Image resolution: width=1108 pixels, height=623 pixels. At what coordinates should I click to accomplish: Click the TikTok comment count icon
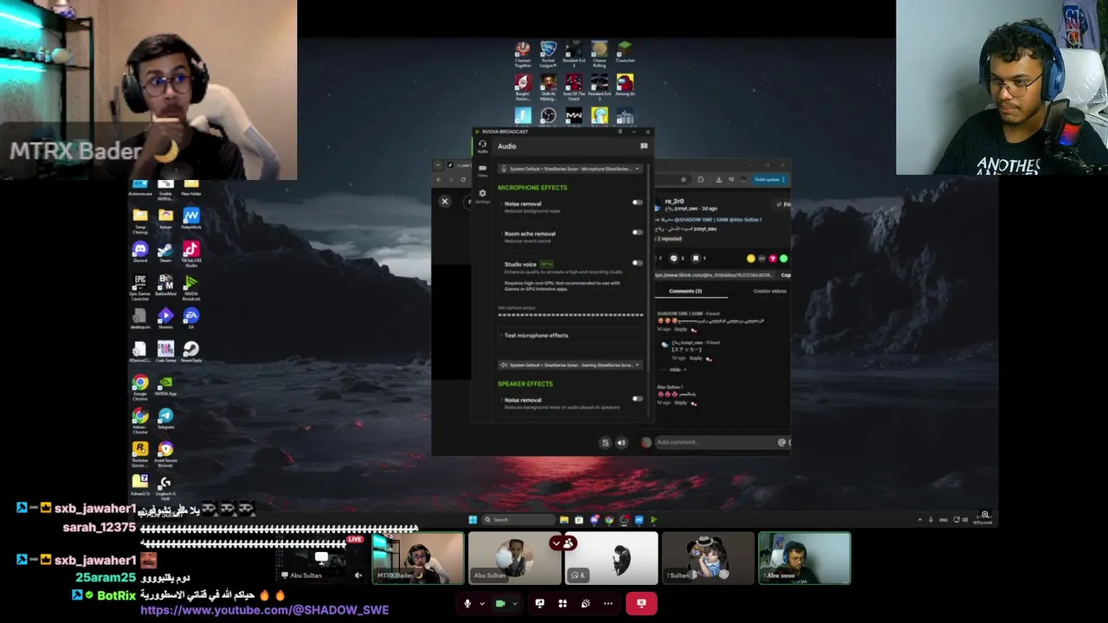pos(673,258)
